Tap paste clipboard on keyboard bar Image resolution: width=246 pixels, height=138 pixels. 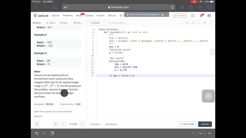click(x=52, y=133)
